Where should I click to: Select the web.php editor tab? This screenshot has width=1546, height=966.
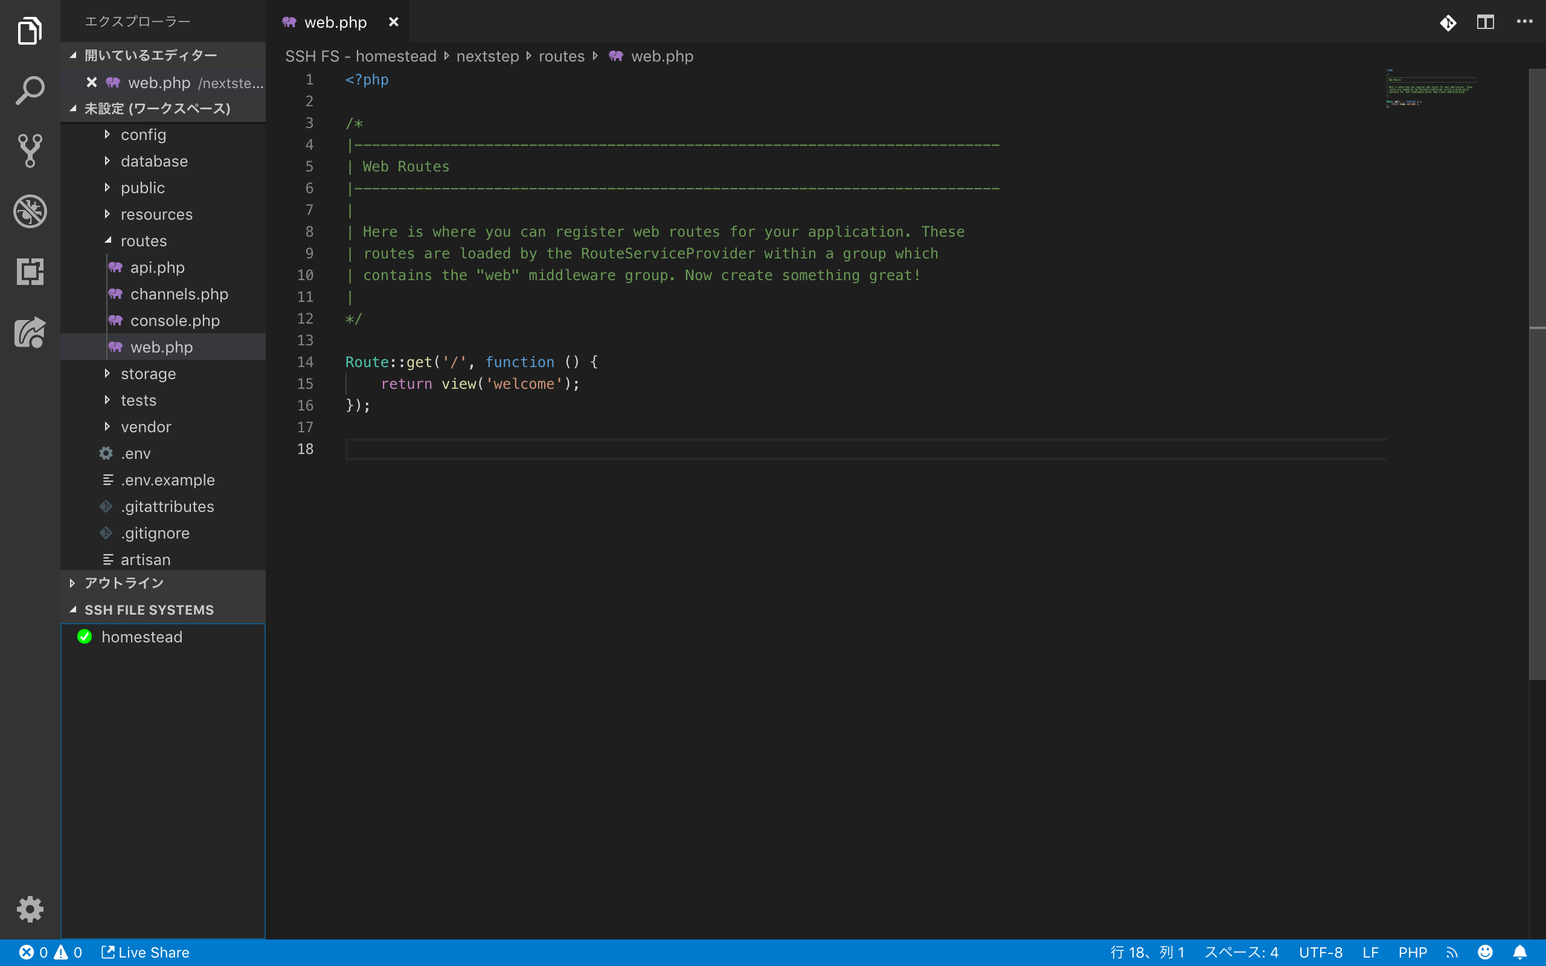pyautogui.click(x=335, y=22)
